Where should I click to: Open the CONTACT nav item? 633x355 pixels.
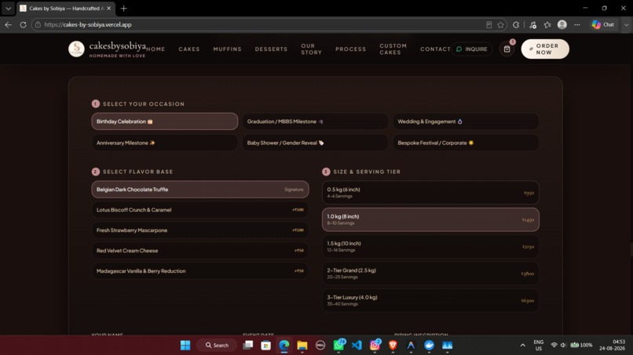[x=435, y=49]
